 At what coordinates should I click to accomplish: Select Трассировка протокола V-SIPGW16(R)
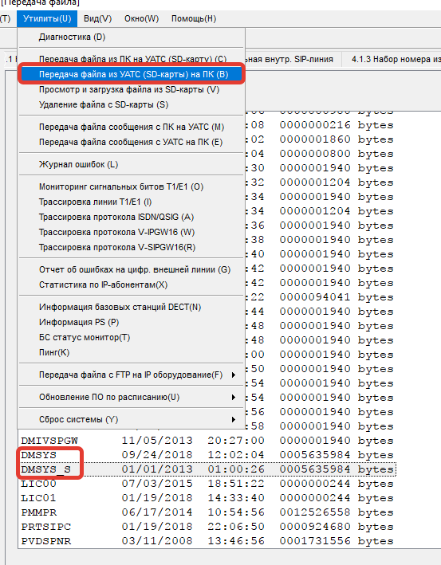[132, 248]
